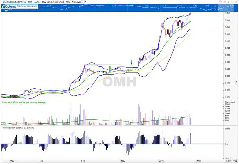Click the 'Thousand' volume axis label
Image resolution: width=239 pixels, height=164 pixels.
(230, 102)
